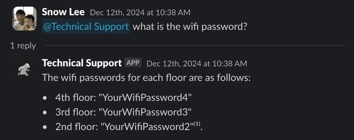
Task: Open the Technical Support bear avatar
Action: (x=25, y=69)
